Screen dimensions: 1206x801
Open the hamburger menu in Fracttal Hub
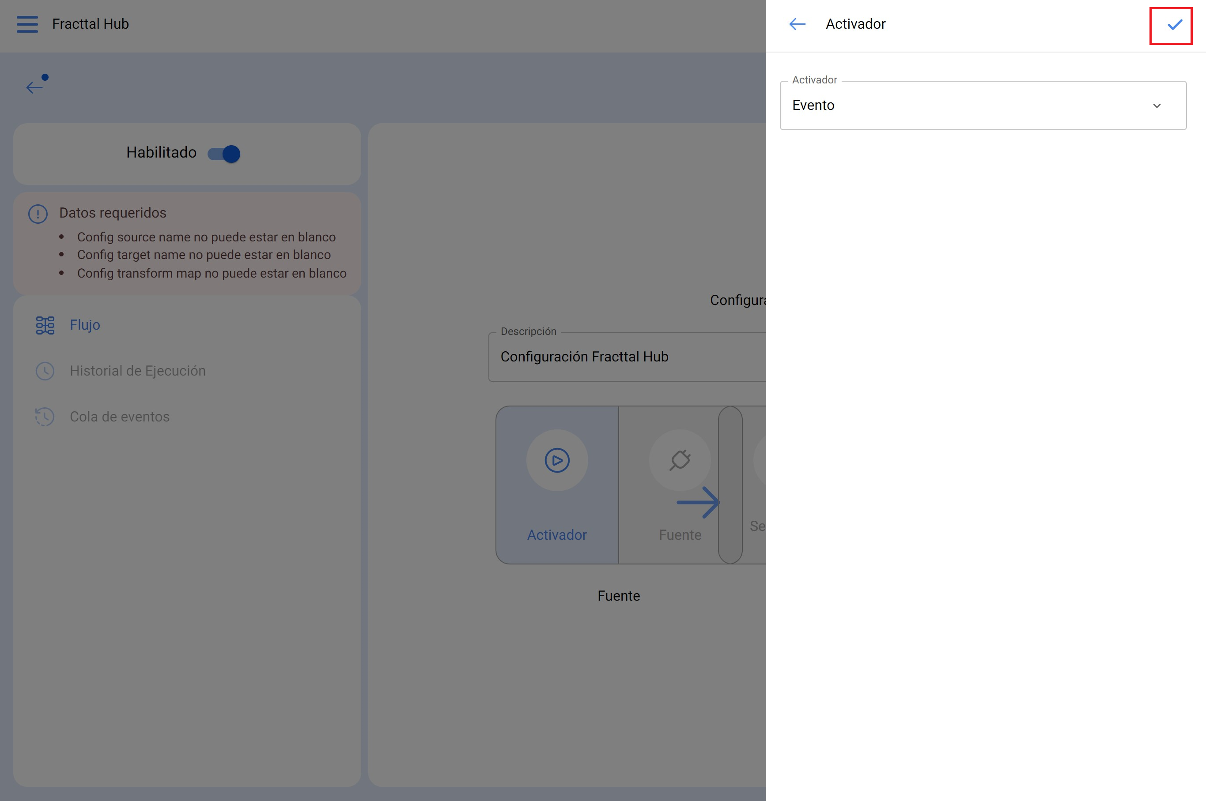(27, 24)
